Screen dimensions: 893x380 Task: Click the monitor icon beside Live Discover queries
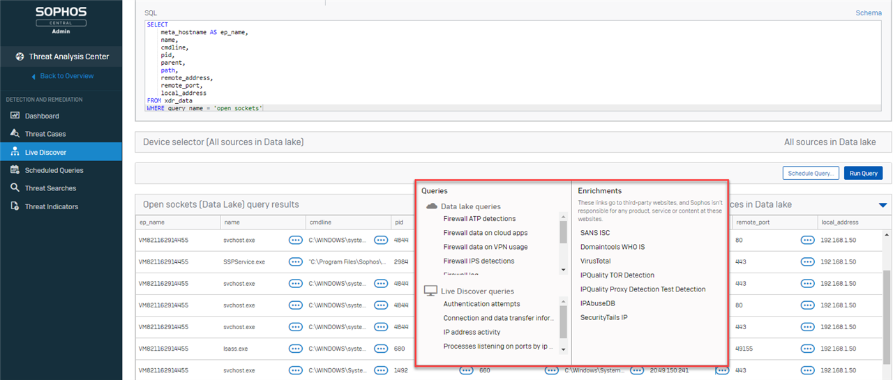431,291
